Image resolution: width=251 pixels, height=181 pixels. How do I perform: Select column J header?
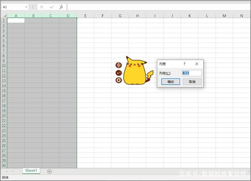(x=172, y=15)
